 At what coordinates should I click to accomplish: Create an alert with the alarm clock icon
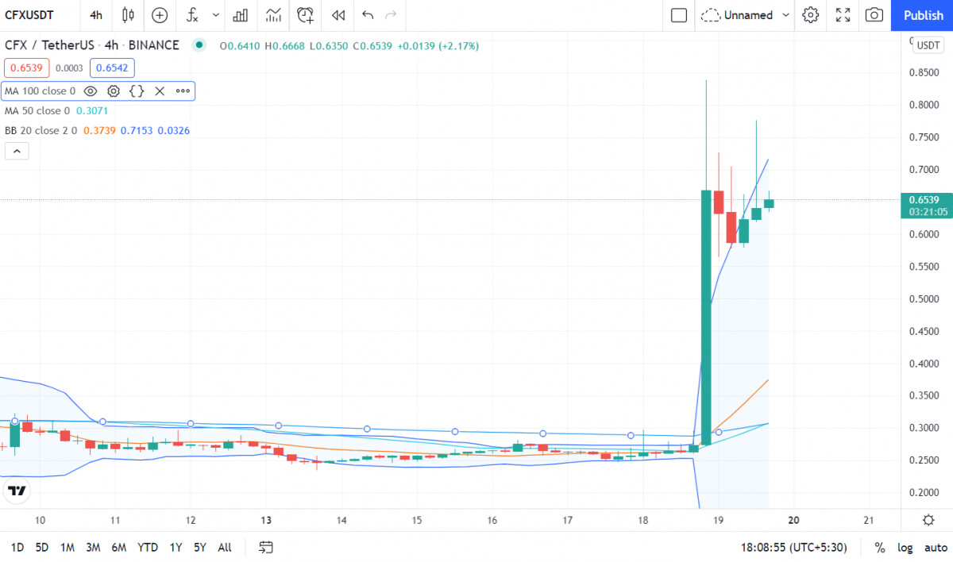(x=306, y=15)
